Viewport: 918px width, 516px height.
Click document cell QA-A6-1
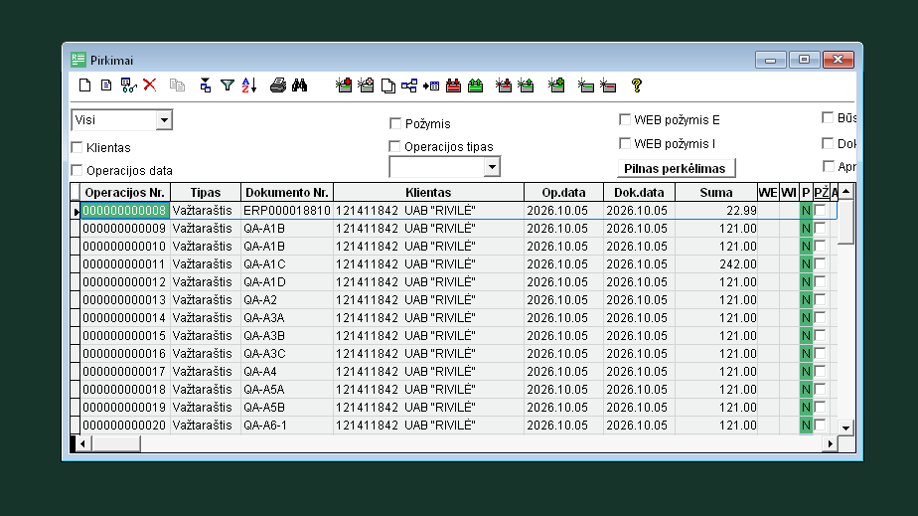point(287,426)
